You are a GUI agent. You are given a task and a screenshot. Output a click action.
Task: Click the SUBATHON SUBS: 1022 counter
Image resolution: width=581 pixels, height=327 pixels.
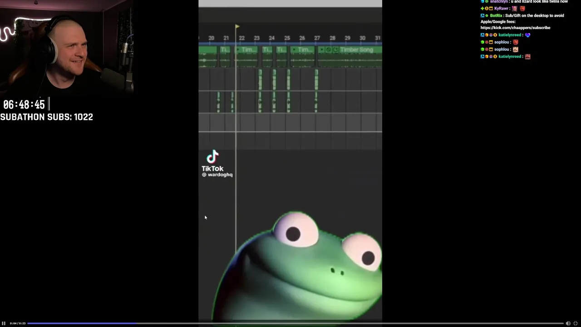click(46, 117)
